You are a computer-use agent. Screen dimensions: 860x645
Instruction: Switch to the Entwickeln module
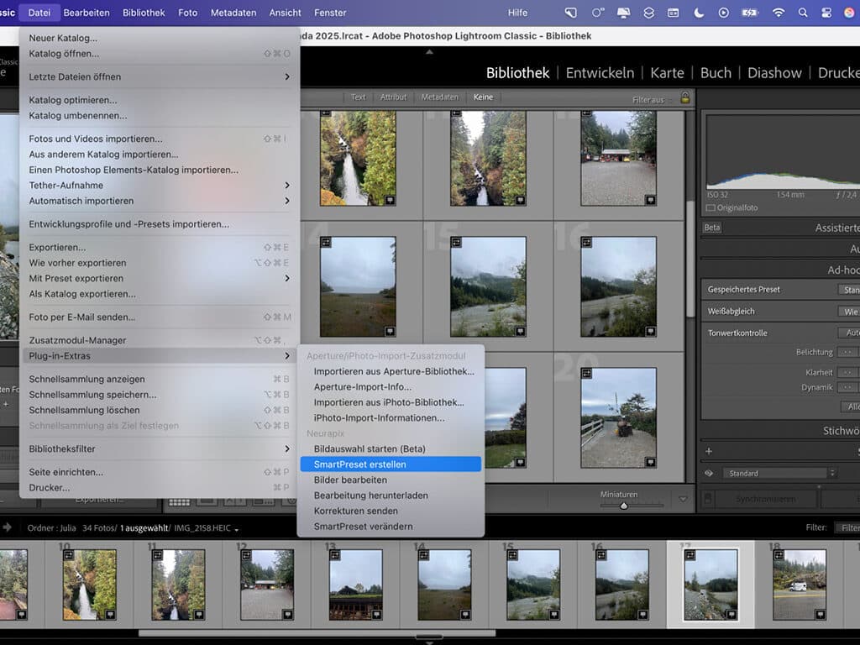tap(600, 73)
